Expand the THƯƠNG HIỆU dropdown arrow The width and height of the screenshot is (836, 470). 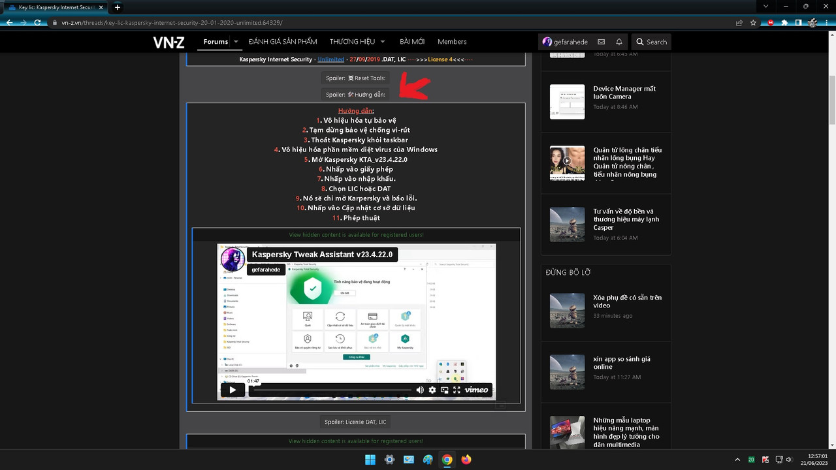coord(383,42)
